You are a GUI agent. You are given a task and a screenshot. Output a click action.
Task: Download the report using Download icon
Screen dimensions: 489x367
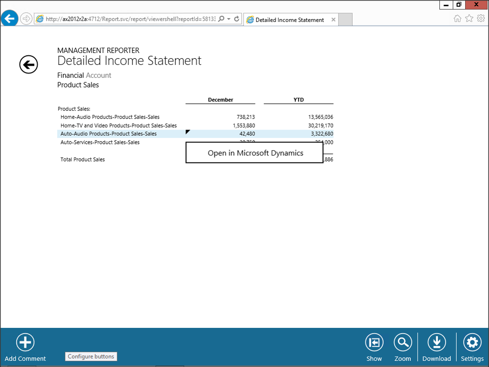(436, 342)
